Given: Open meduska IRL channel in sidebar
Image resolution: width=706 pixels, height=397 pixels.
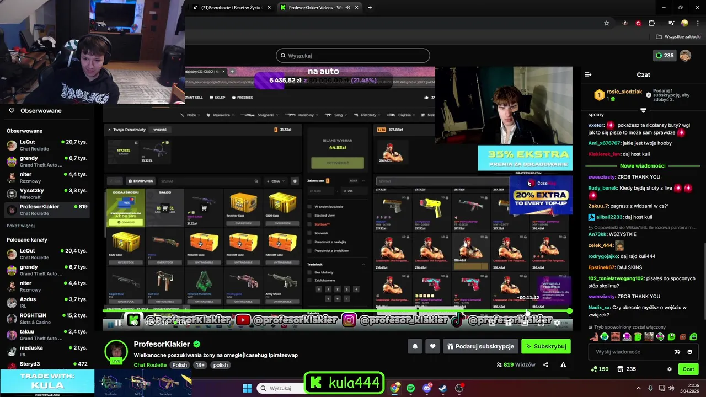Looking at the screenshot, I should coord(47,351).
